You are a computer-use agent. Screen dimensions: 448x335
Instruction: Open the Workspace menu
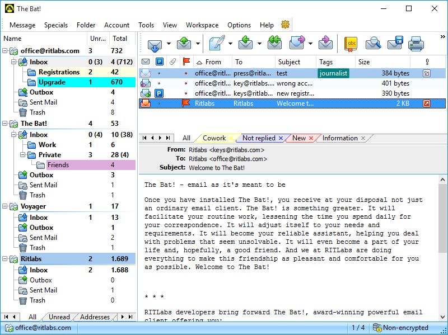(x=202, y=25)
